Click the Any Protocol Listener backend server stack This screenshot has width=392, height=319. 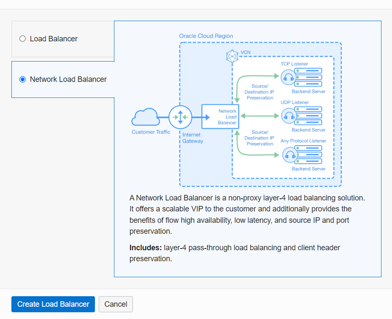coord(308,155)
